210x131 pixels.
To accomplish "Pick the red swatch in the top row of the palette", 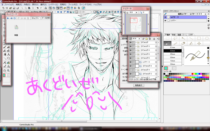I will tap(192, 74).
